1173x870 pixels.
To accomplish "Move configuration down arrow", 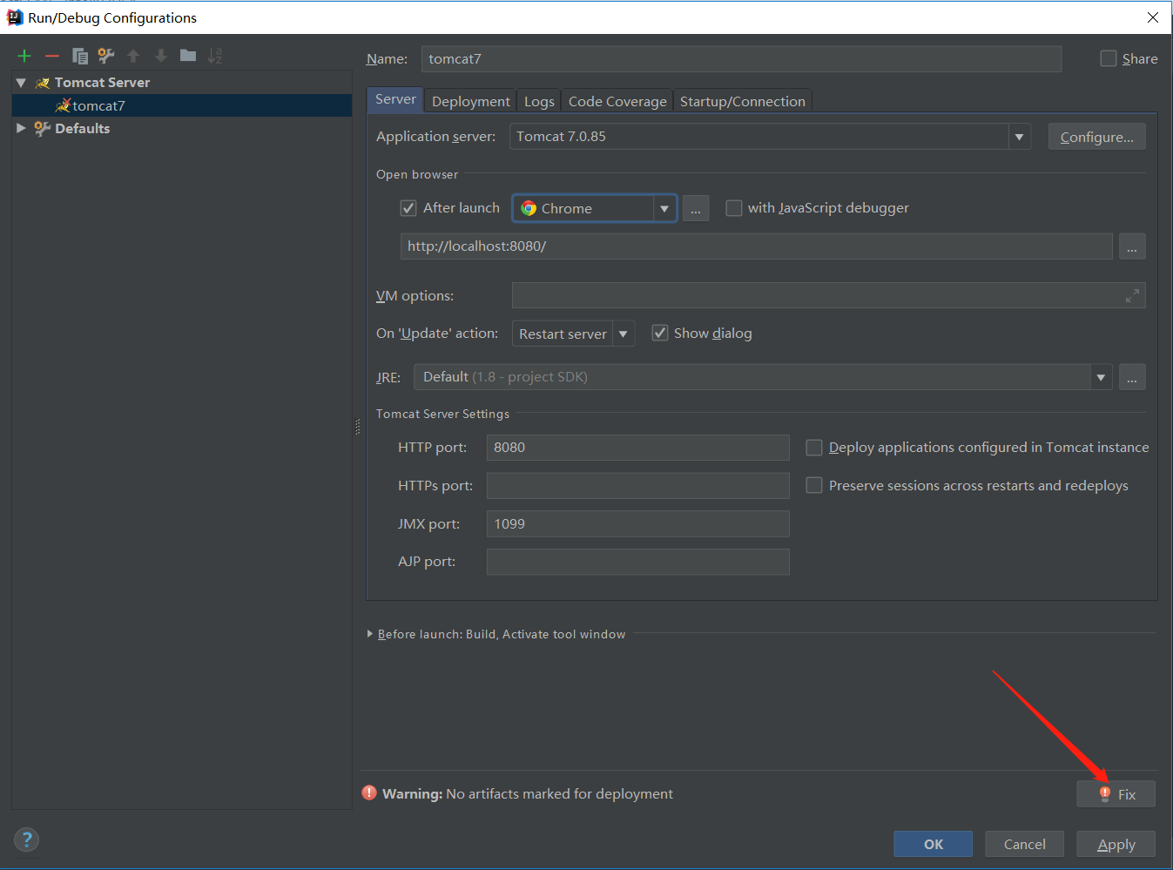I will pyautogui.click(x=161, y=56).
